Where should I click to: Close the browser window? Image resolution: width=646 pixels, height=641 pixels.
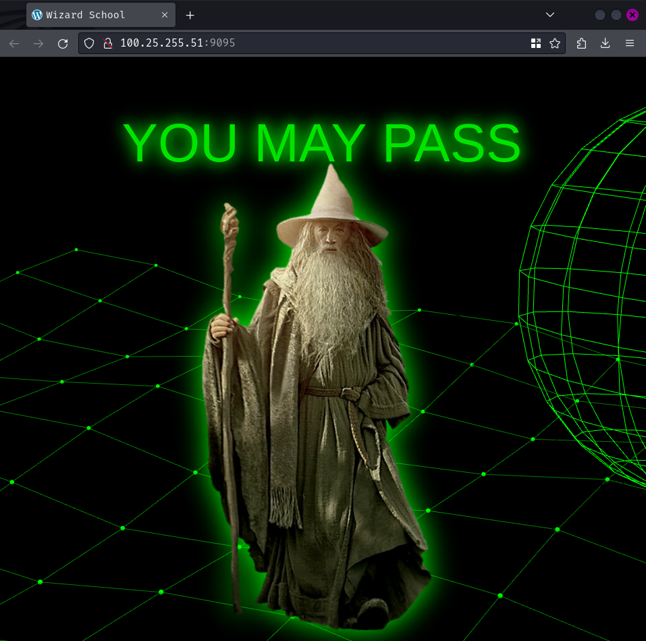[632, 15]
